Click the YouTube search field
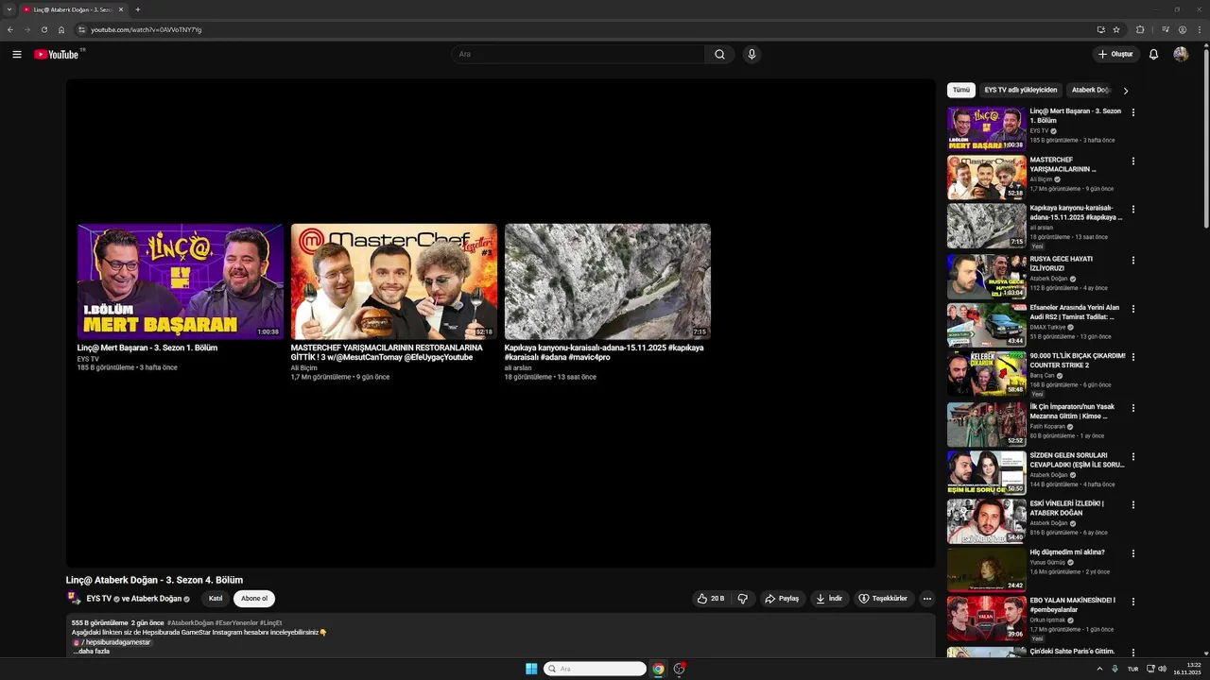 click(x=578, y=55)
